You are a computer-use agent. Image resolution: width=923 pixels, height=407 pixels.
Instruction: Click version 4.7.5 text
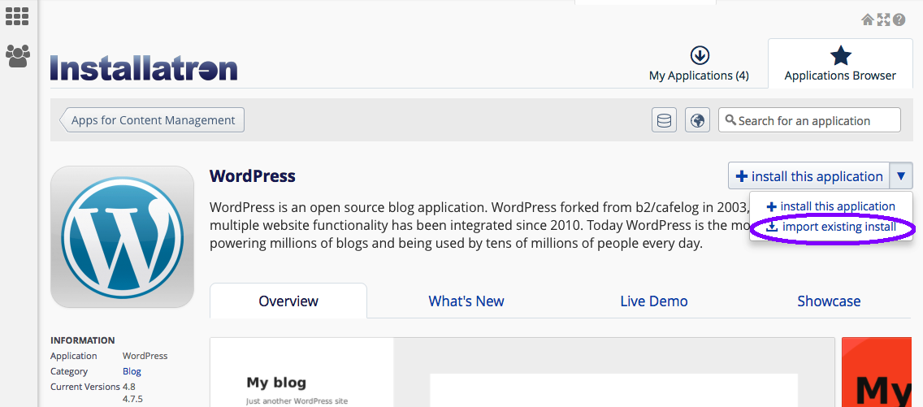point(132,400)
